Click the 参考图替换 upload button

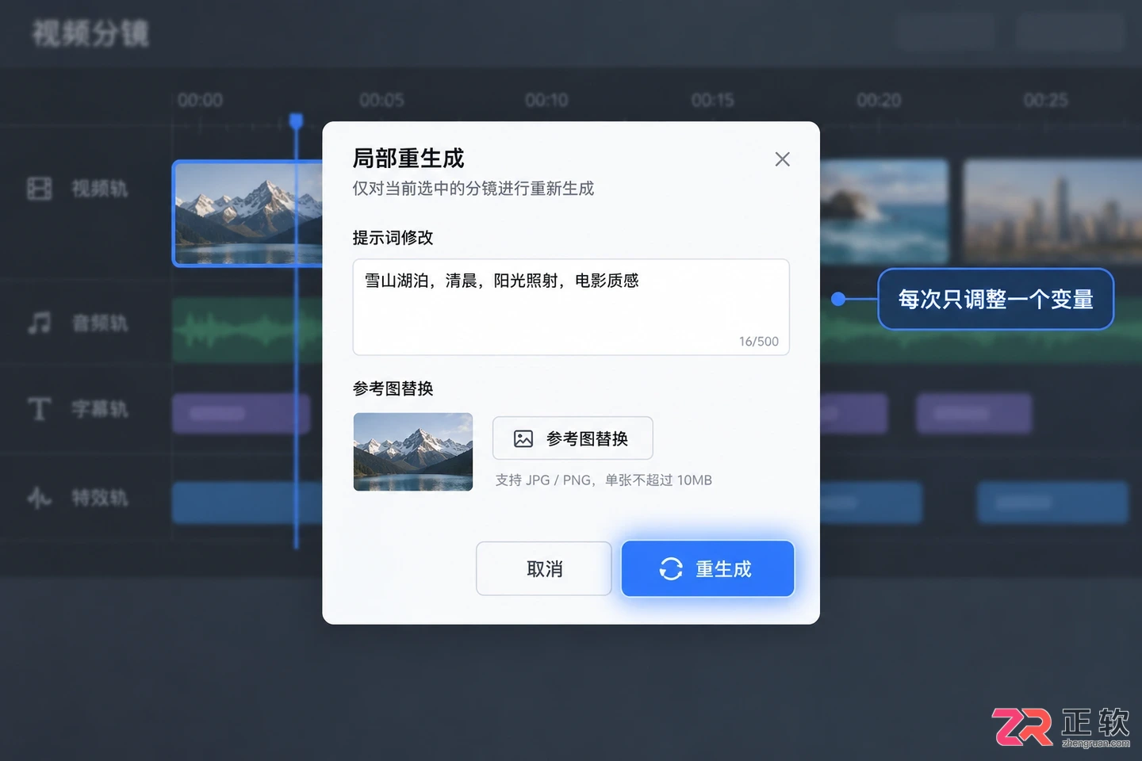[x=573, y=438]
